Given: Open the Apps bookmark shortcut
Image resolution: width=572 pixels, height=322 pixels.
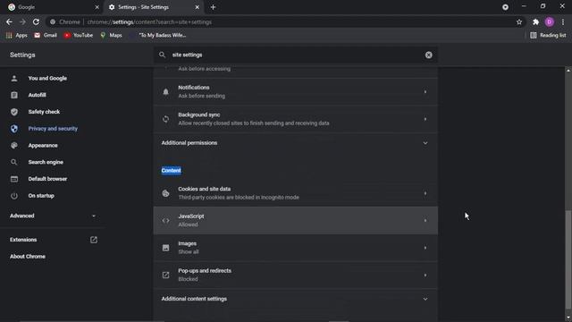Looking at the screenshot, I should (16, 35).
